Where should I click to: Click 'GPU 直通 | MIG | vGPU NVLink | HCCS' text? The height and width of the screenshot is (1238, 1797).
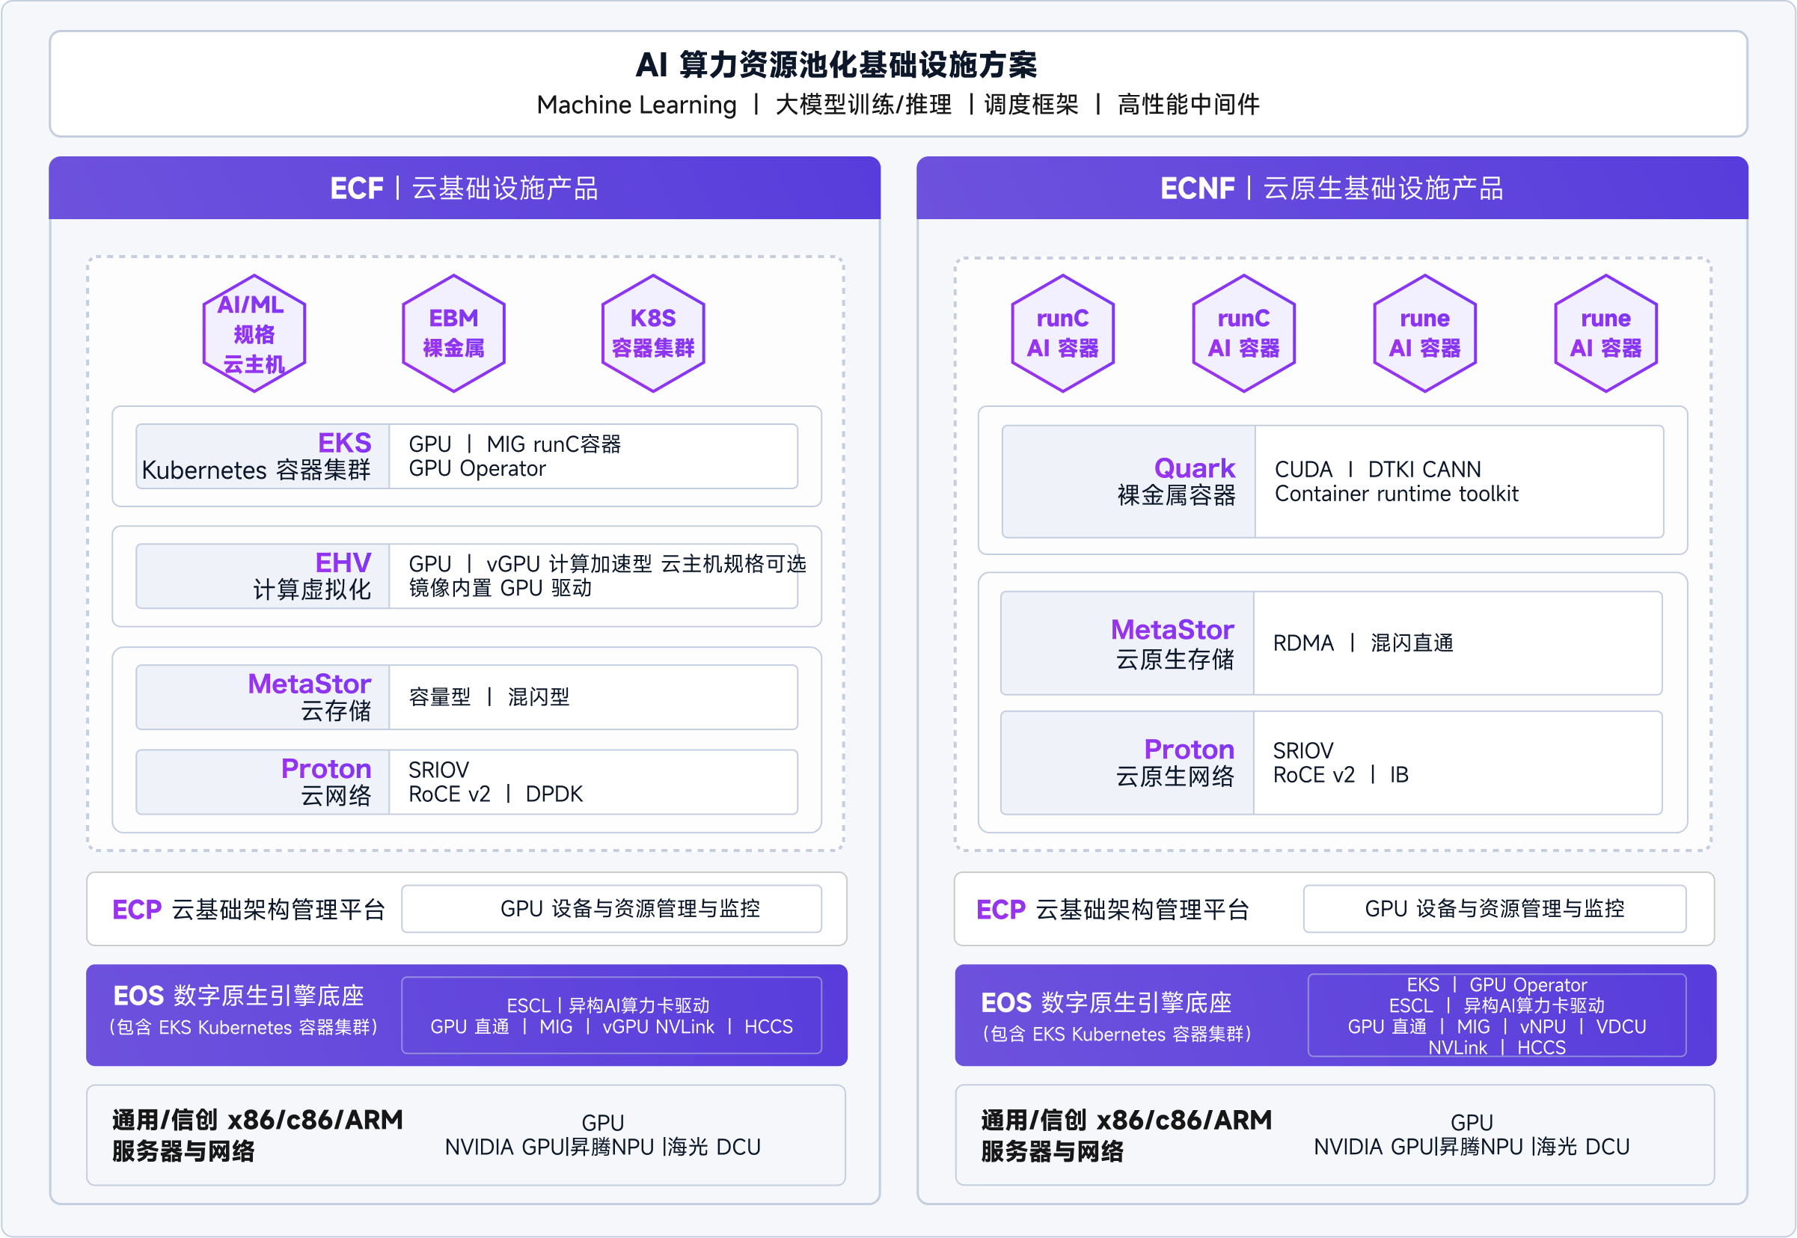(611, 1026)
